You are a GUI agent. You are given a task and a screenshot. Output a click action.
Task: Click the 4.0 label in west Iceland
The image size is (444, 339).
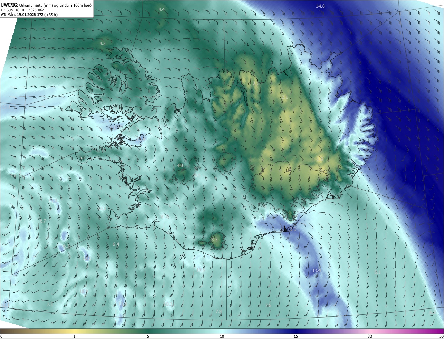[180, 166]
